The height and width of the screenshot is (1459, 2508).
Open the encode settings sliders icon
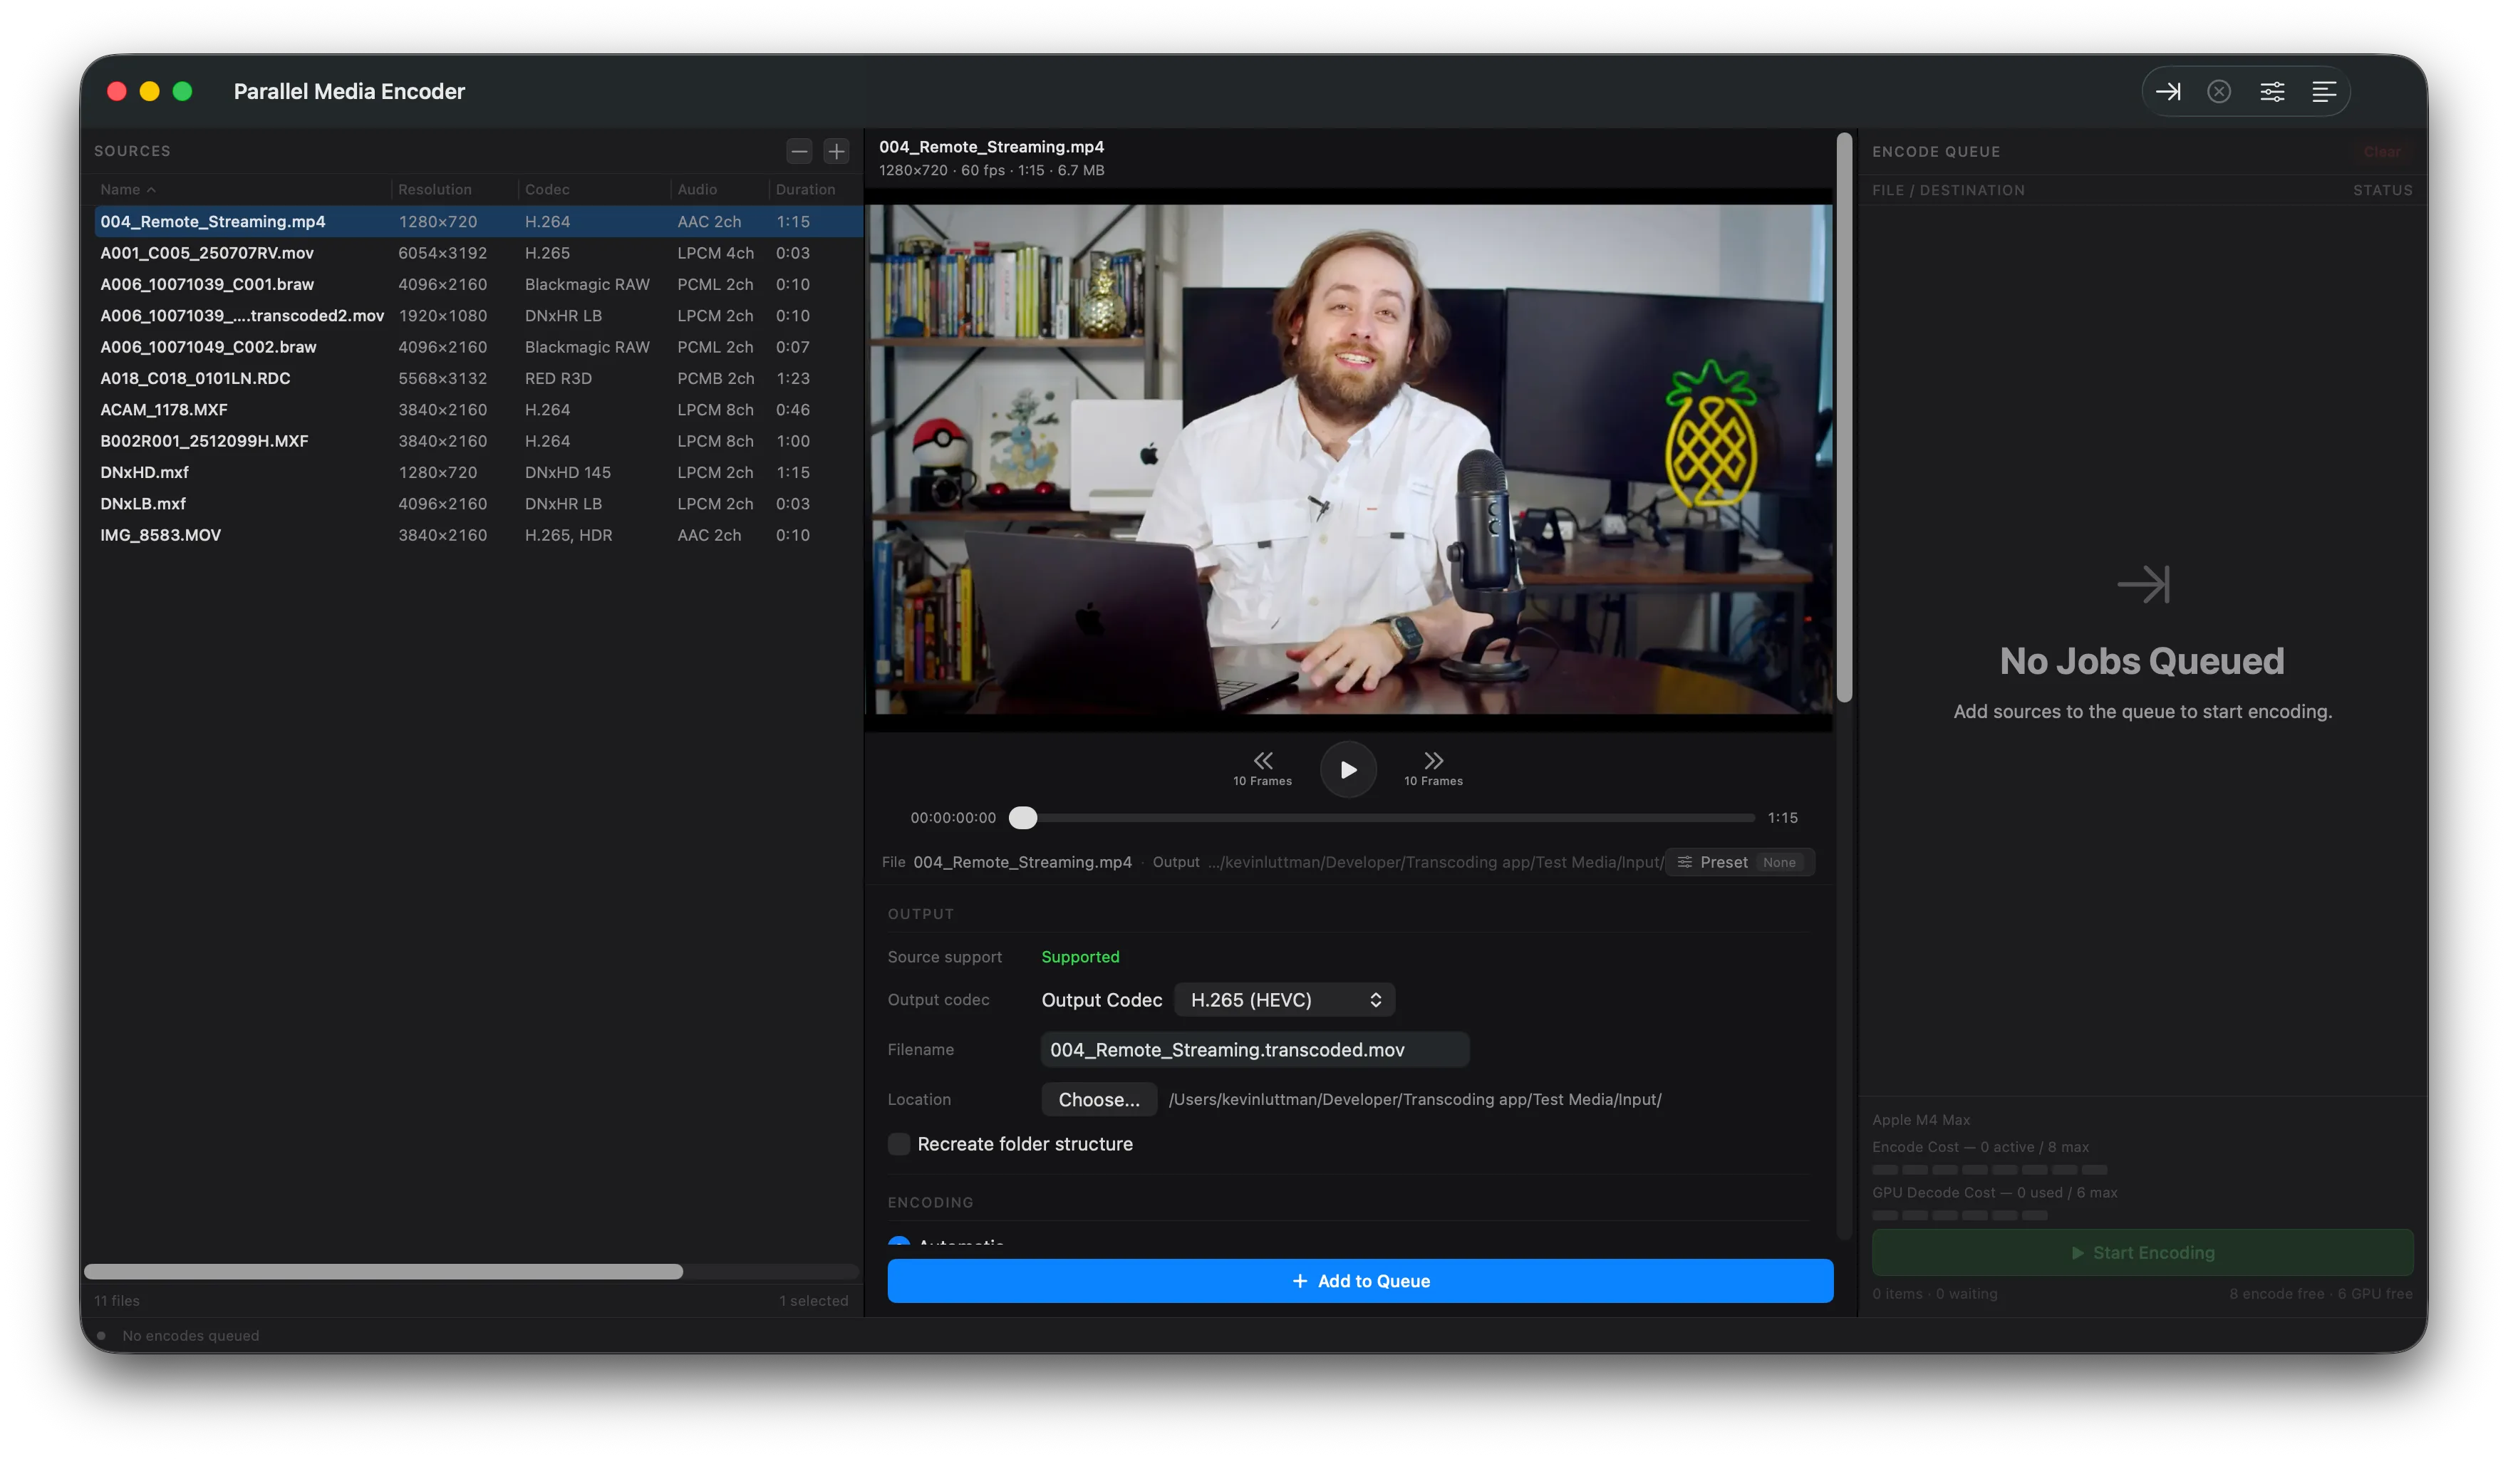click(2272, 90)
